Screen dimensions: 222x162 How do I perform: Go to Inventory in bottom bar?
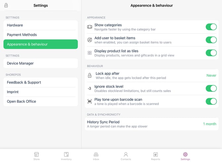coord(66,155)
